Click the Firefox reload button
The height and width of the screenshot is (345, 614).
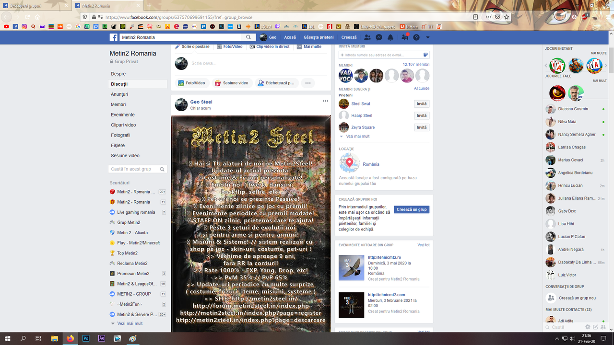[x=27, y=17]
